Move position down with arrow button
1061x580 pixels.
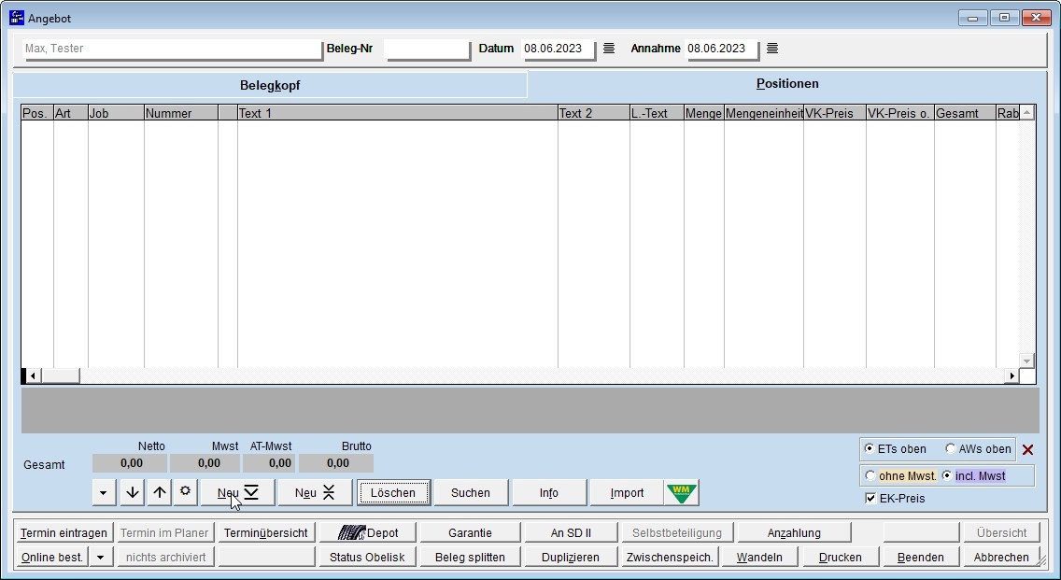[133, 493]
